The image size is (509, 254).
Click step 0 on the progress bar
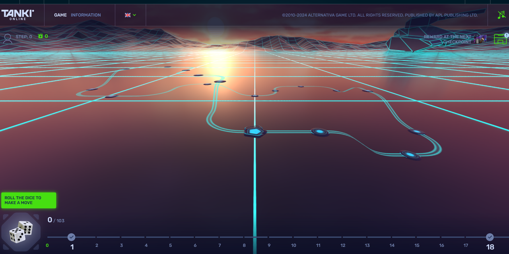[47, 245]
